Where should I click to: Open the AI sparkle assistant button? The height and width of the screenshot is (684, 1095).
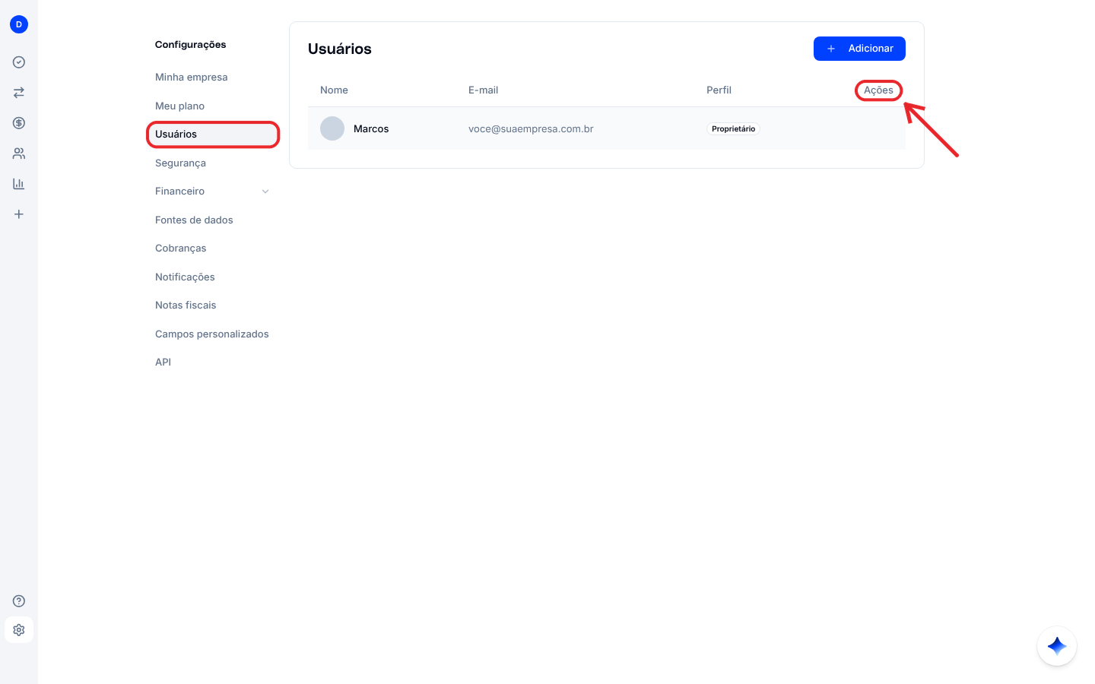[1057, 646]
